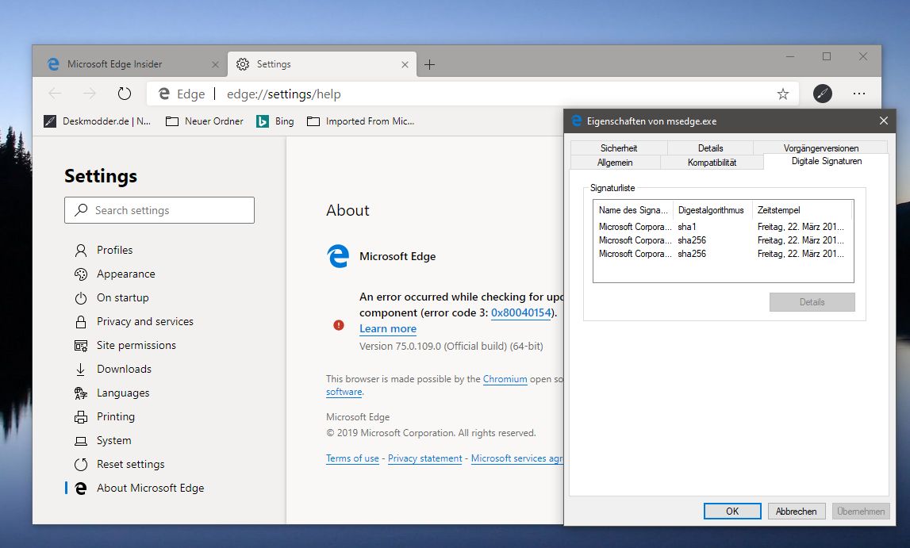
Task: Click the Printing printer icon
Action: click(81, 417)
